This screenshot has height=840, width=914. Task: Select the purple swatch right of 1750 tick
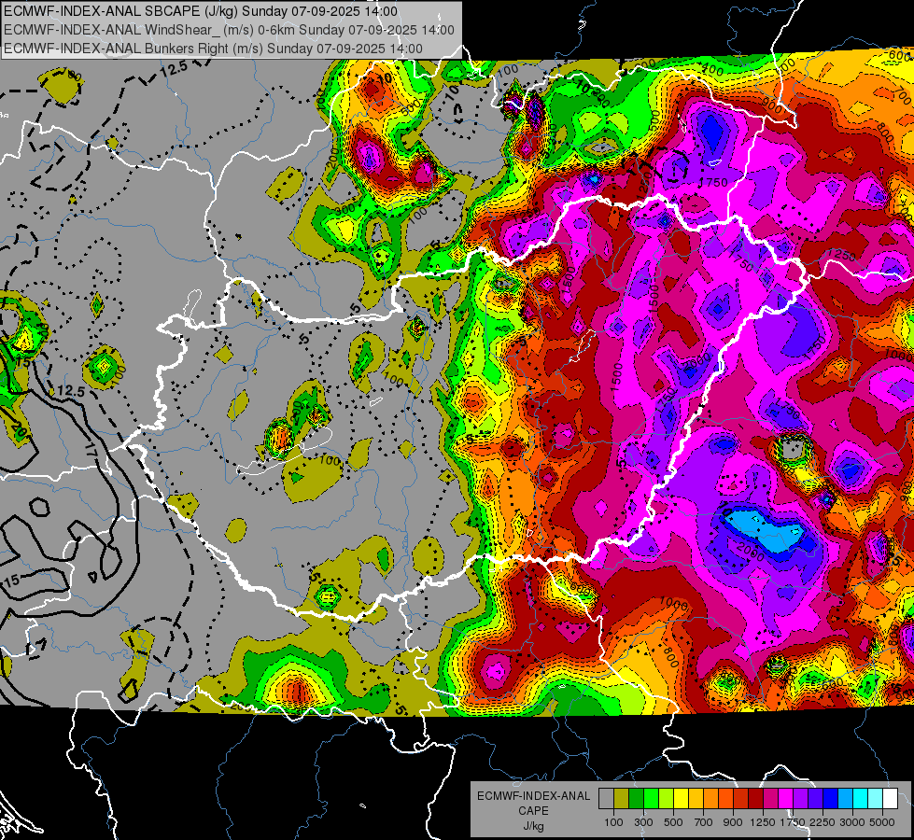(800, 799)
